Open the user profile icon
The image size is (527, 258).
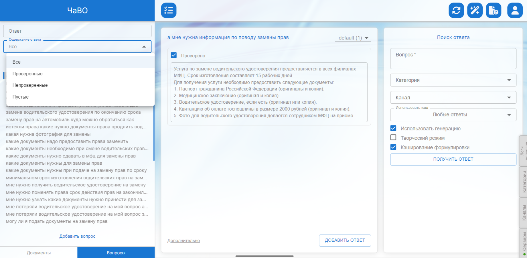(x=515, y=10)
